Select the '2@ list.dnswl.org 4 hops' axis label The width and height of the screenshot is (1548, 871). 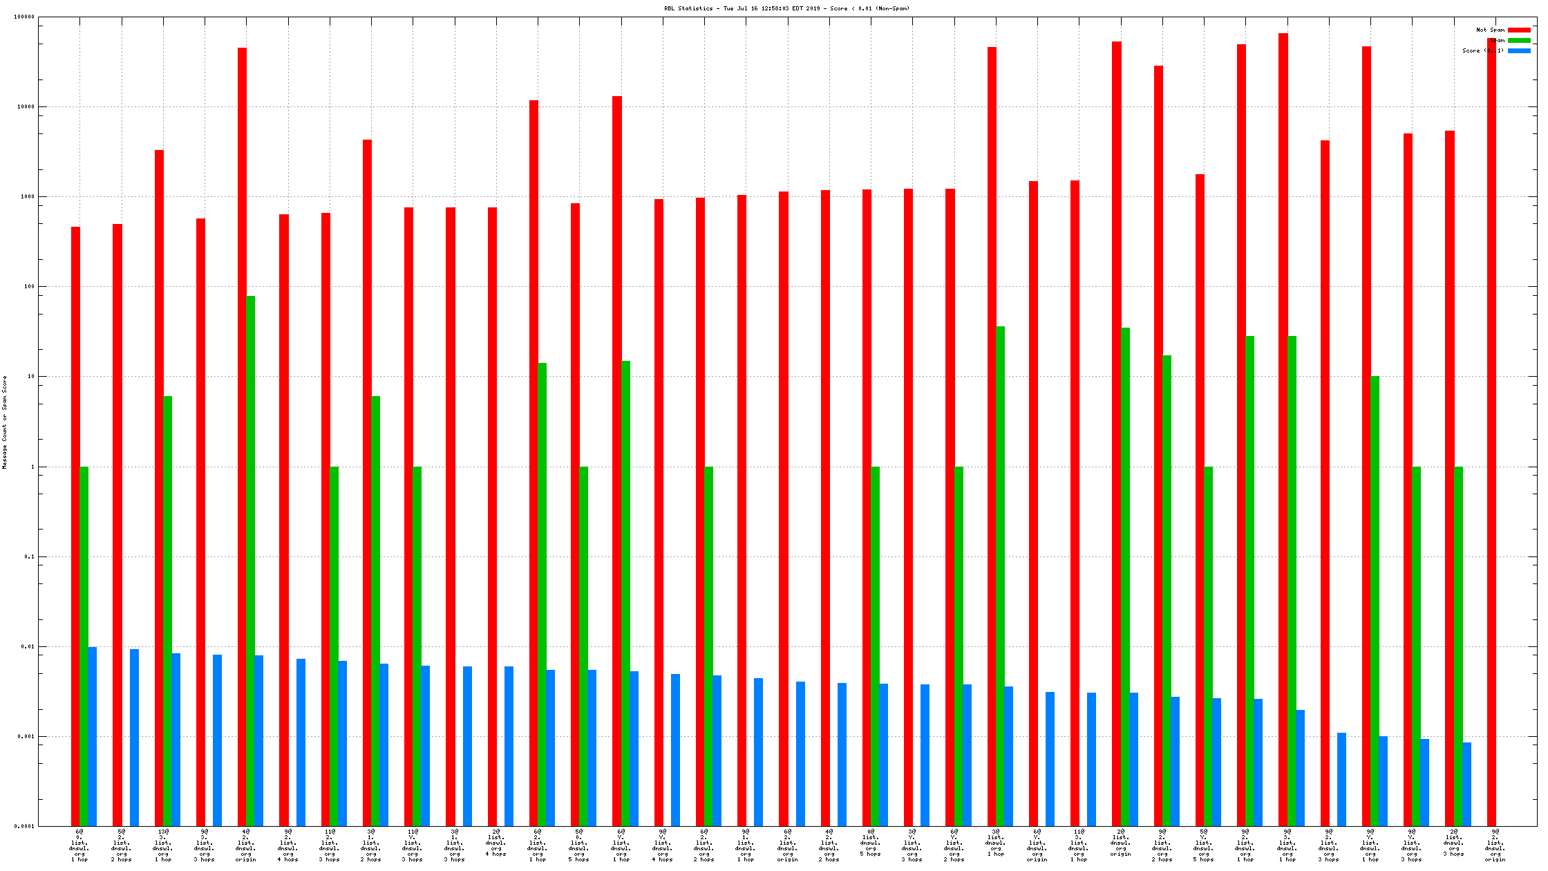coord(496,843)
